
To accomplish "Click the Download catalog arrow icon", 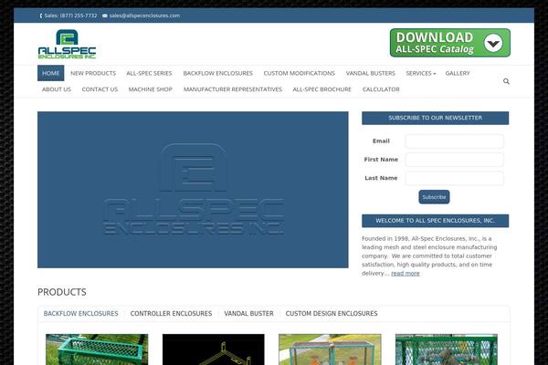I will coord(493,43).
